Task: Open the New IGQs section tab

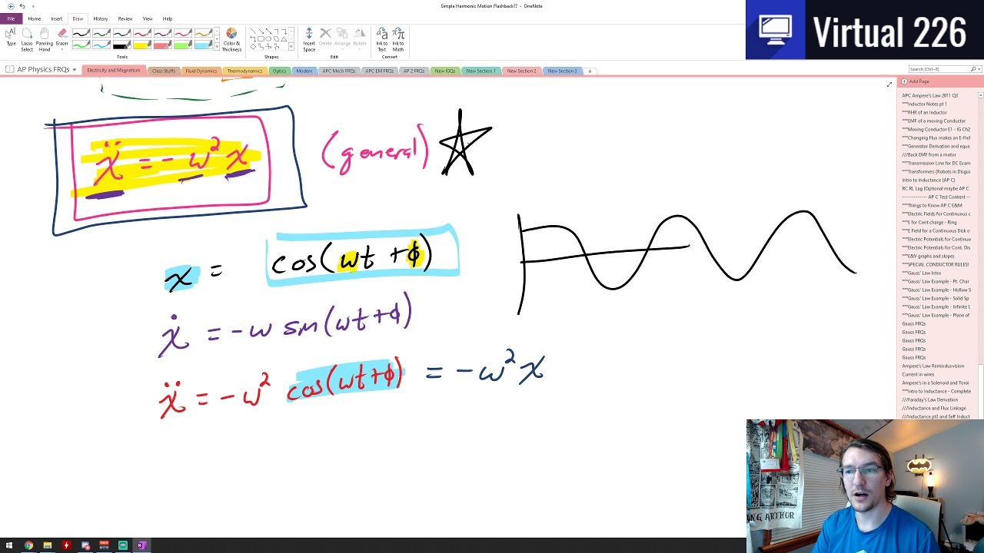Action: coord(445,71)
